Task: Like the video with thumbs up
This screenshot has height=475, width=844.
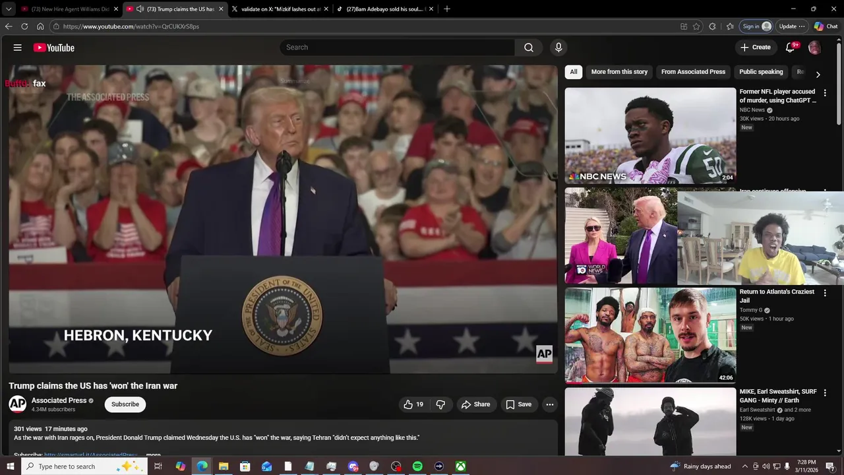Action: pyautogui.click(x=413, y=404)
